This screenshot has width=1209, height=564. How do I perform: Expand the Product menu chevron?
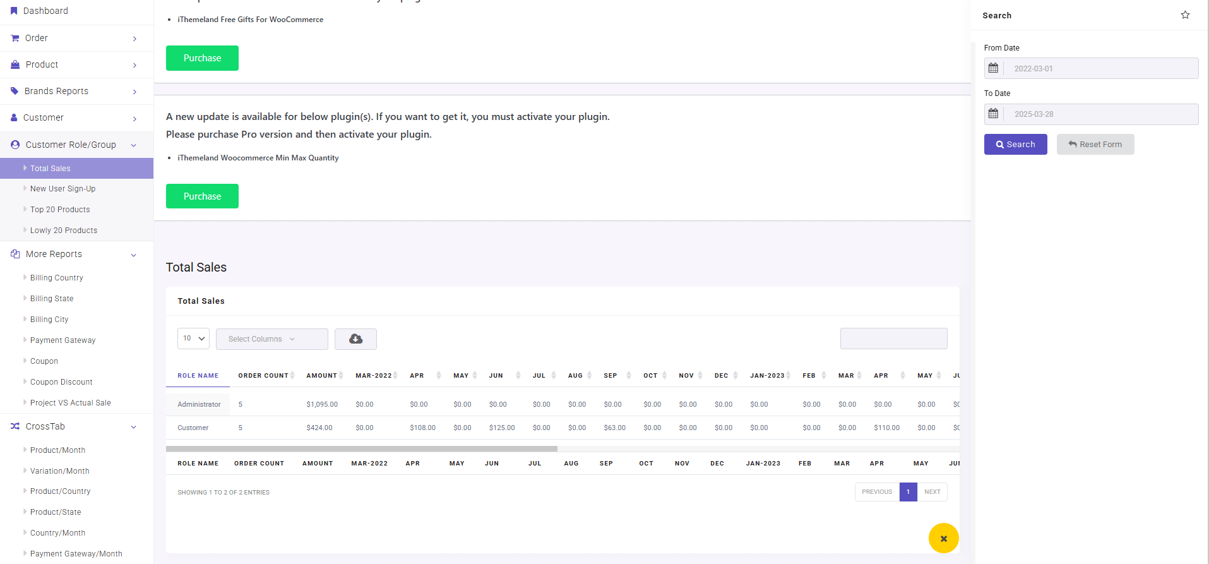(x=134, y=65)
